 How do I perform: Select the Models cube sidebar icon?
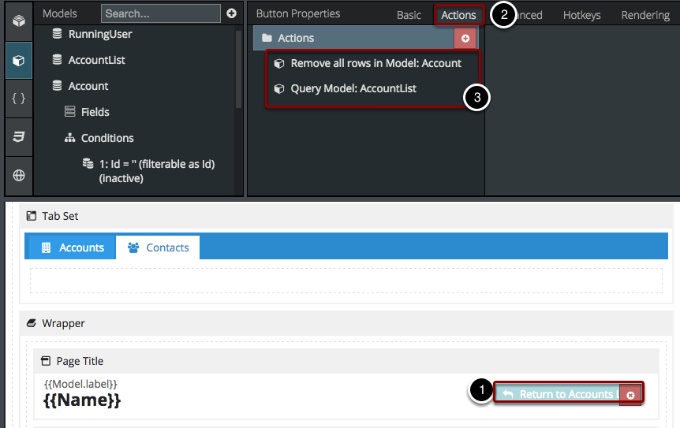click(18, 60)
